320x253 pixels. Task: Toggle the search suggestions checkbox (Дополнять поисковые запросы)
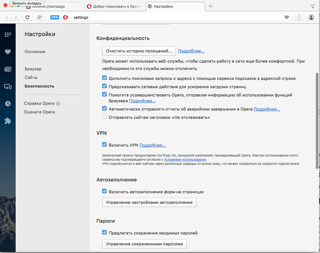[104, 78]
